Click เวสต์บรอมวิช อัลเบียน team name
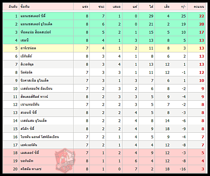210x176 pixels. tap(36, 88)
